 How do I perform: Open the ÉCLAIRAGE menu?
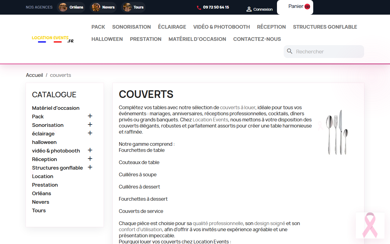pyautogui.click(x=172, y=27)
